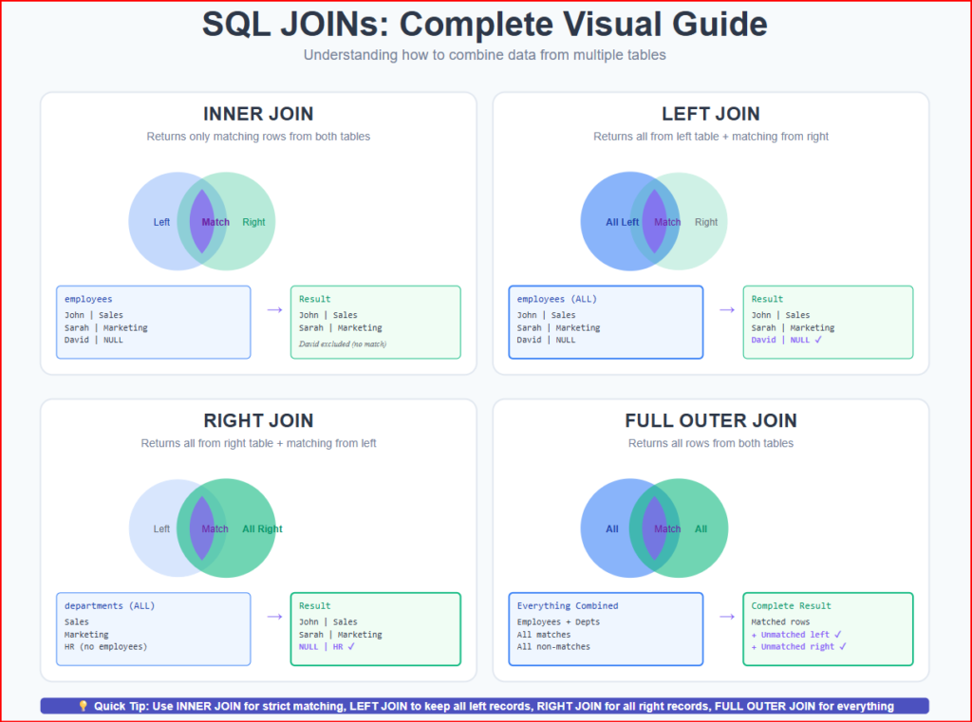Click 'NULL | HR' in RIGHT JOIN result
The height and width of the screenshot is (722, 972).
[321, 646]
